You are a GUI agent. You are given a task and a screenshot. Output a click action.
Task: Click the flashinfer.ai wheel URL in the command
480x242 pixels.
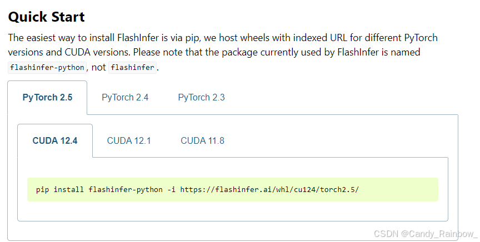coord(269,190)
